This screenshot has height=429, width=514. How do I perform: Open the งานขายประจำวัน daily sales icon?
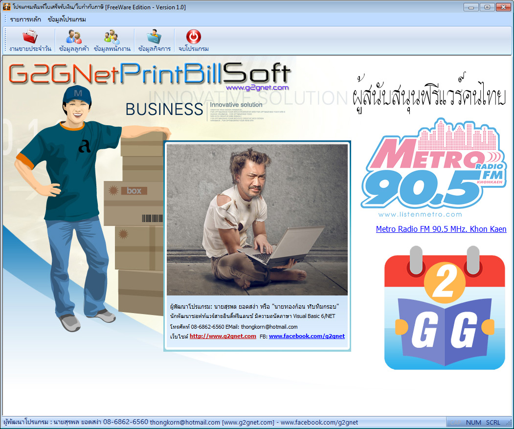[x=30, y=41]
